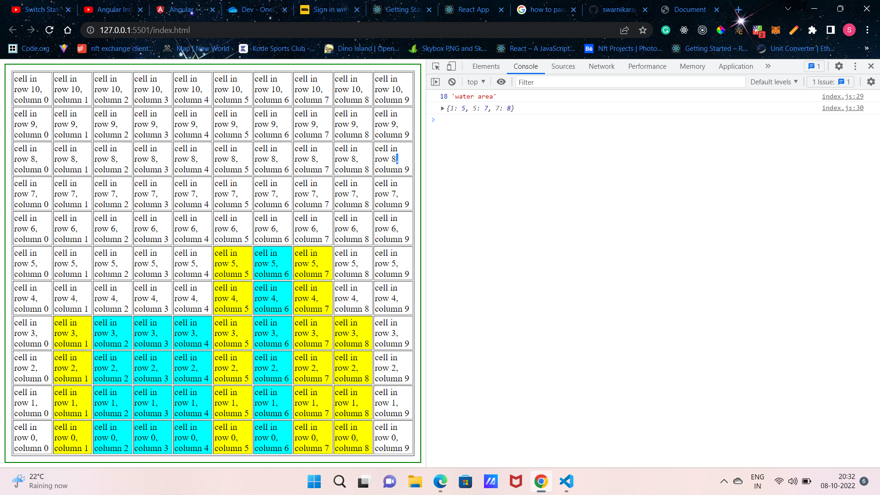880x495 pixels.
Task: Switch to the Elements tab
Action: click(486, 66)
